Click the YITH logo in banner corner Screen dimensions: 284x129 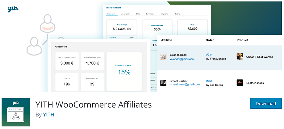pos(13,9)
